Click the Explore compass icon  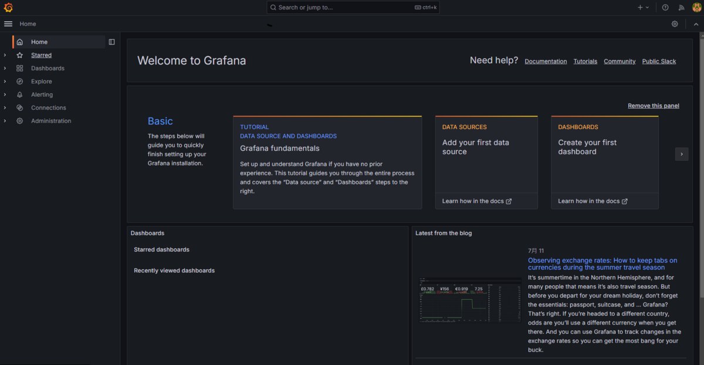[20, 82]
